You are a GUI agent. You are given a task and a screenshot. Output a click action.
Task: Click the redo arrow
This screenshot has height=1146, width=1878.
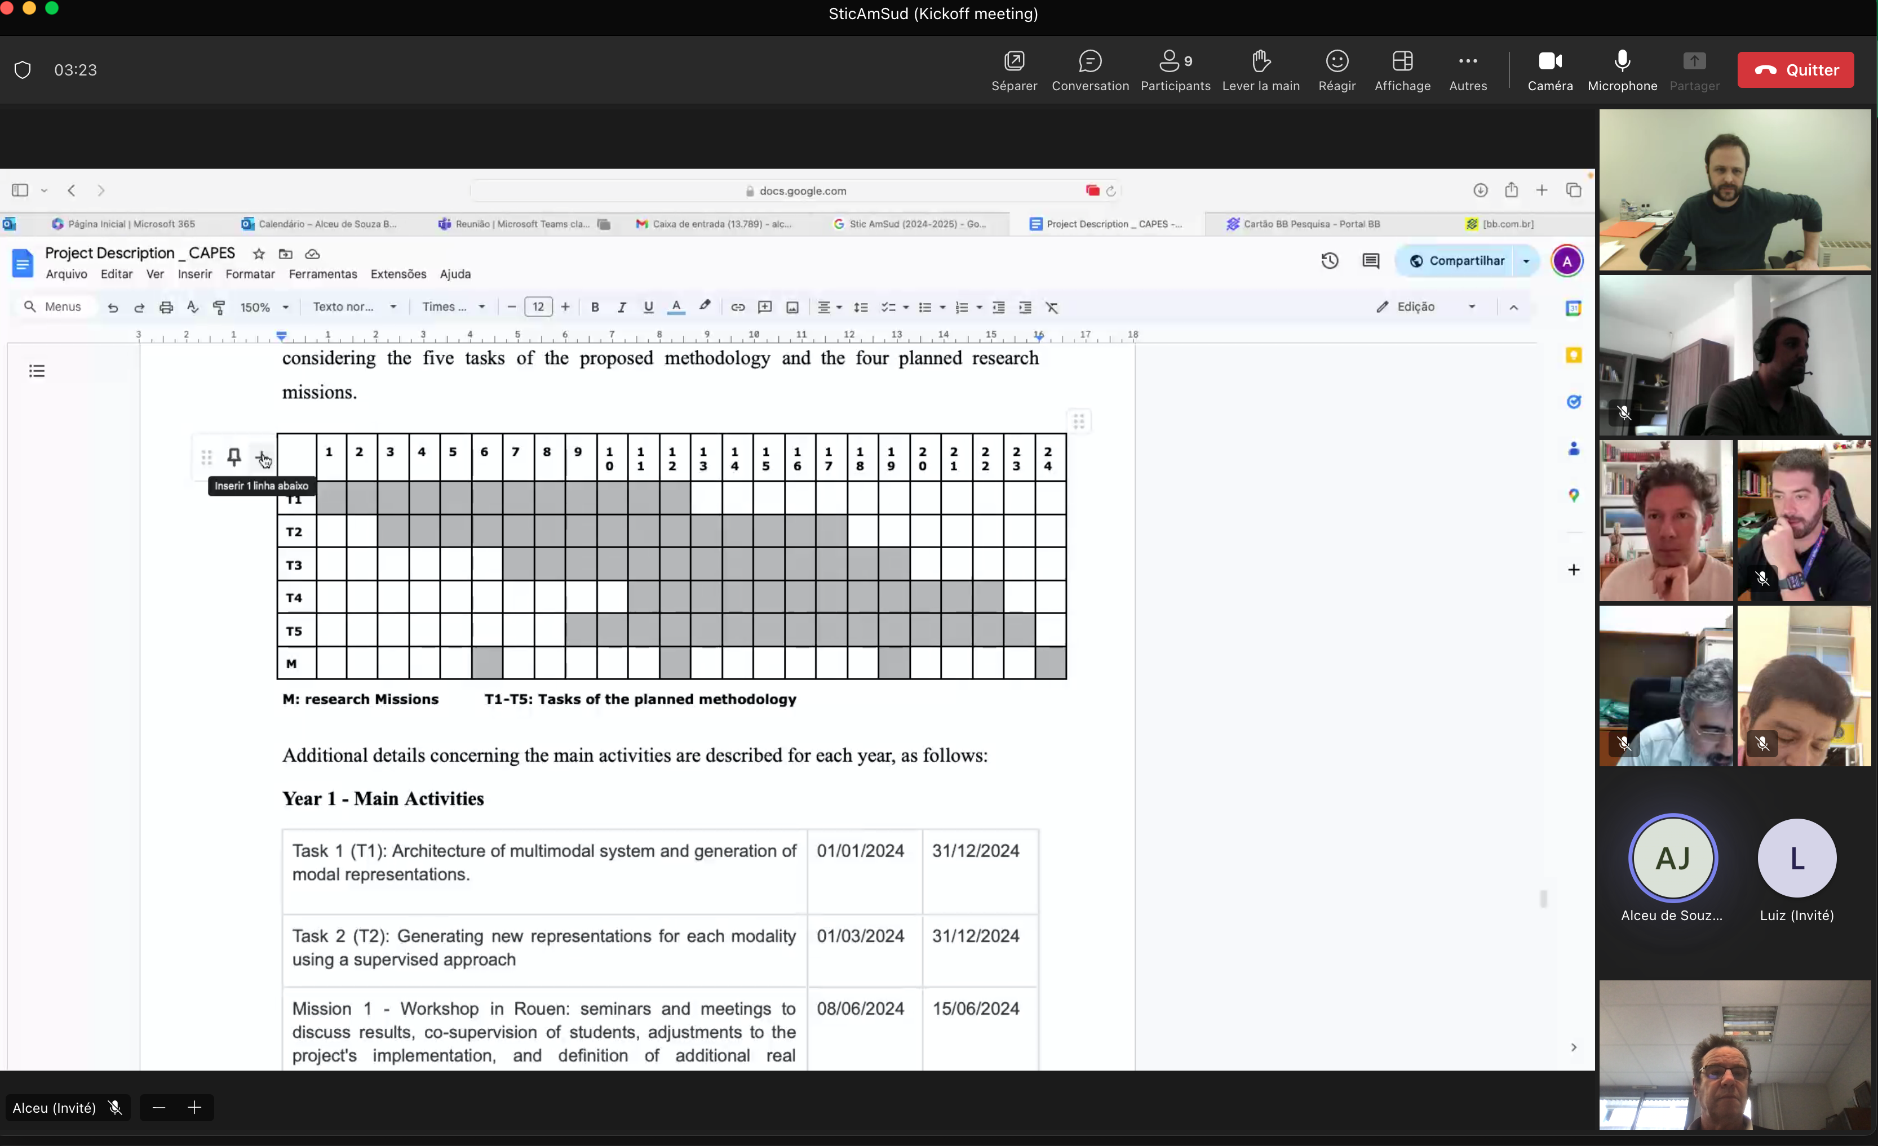click(x=139, y=308)
